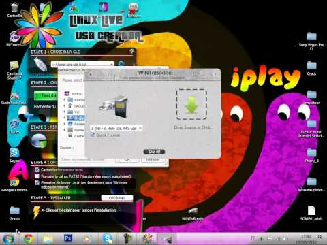Open the Crack folder on the desktop
327x245 pixels.
[x=311, y=68]
